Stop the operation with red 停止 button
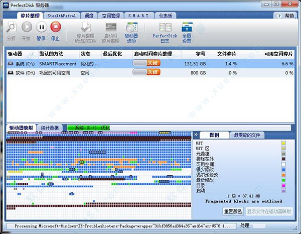This screenshot has width=301, height=234. tap(56, 27)
